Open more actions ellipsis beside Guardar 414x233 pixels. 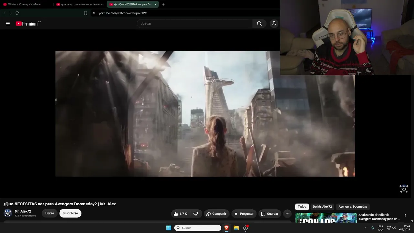pyautogui.click(x=287, y=214)
